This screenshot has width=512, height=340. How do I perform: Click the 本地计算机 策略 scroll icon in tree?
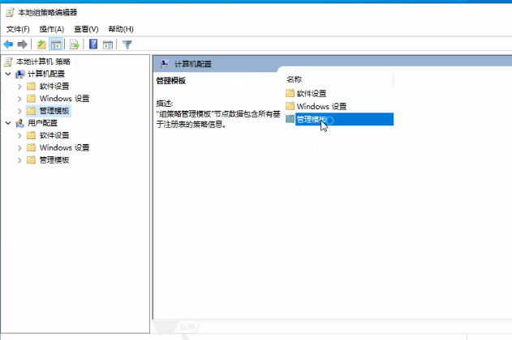click(x=8, y=62)
